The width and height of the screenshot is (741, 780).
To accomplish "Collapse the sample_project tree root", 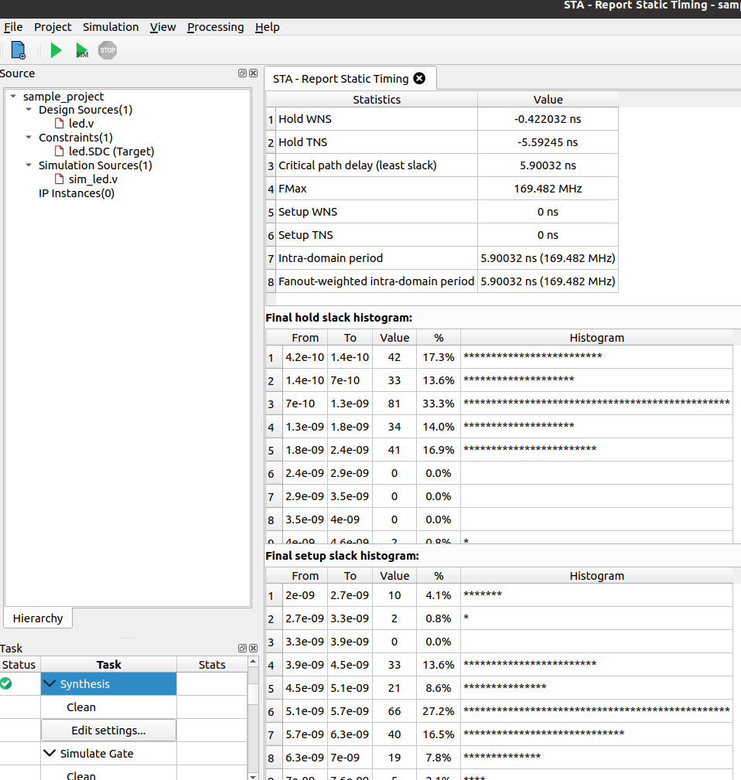I will tap(12, 95).
